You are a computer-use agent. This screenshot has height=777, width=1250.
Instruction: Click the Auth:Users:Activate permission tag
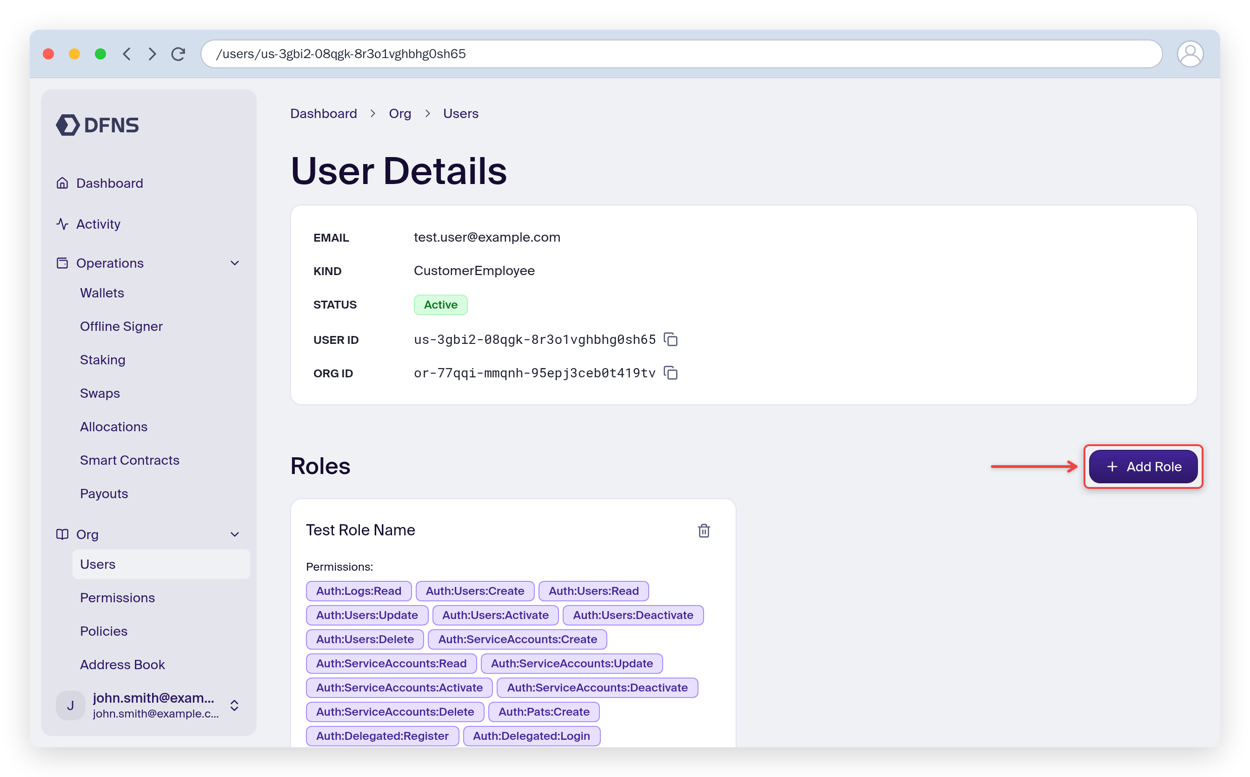click(496, 615)
